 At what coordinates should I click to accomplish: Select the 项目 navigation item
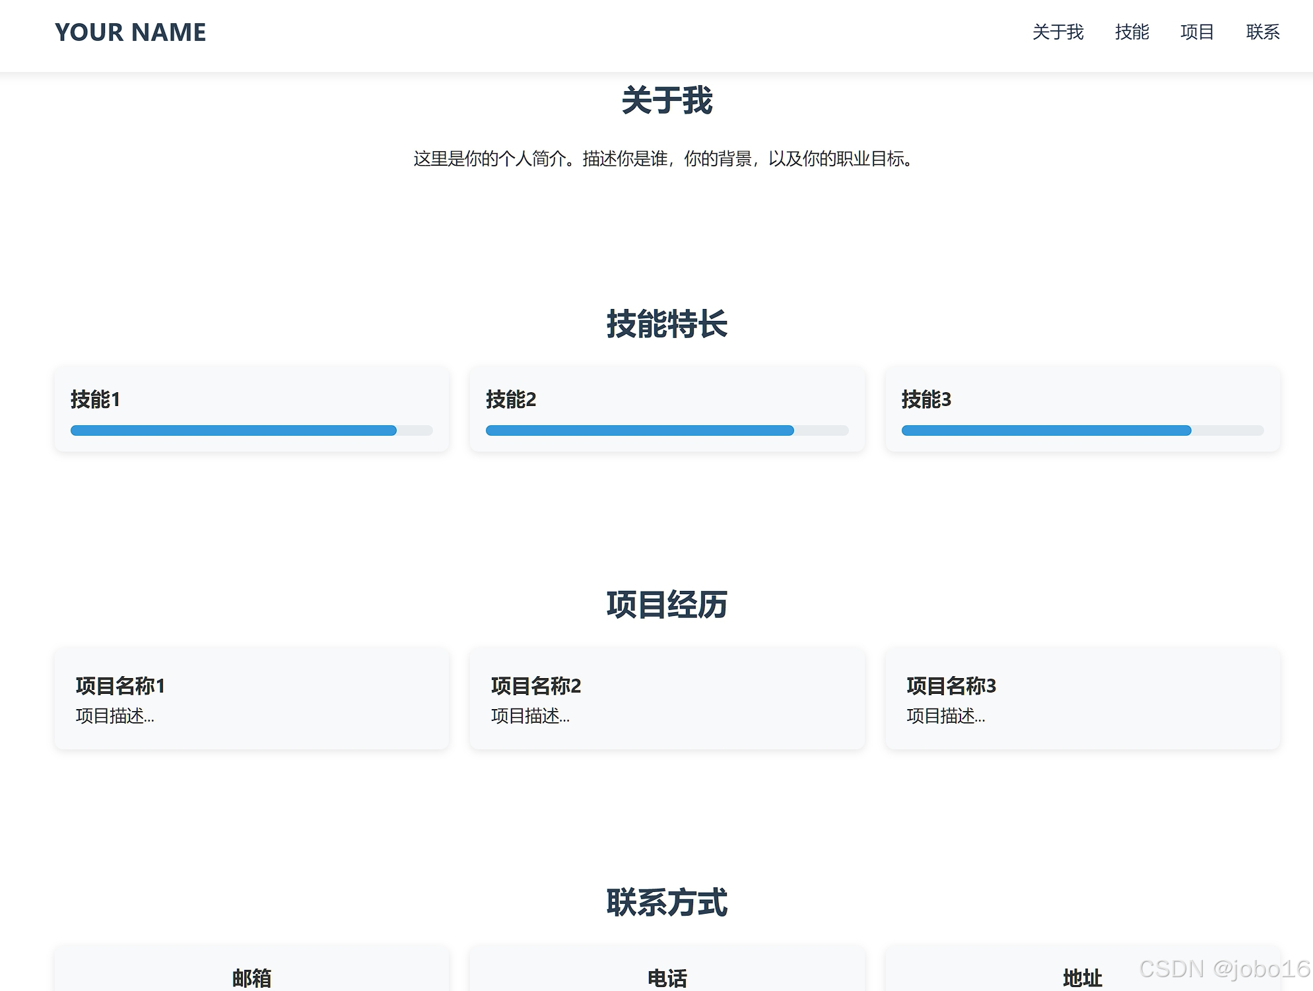1197,32
